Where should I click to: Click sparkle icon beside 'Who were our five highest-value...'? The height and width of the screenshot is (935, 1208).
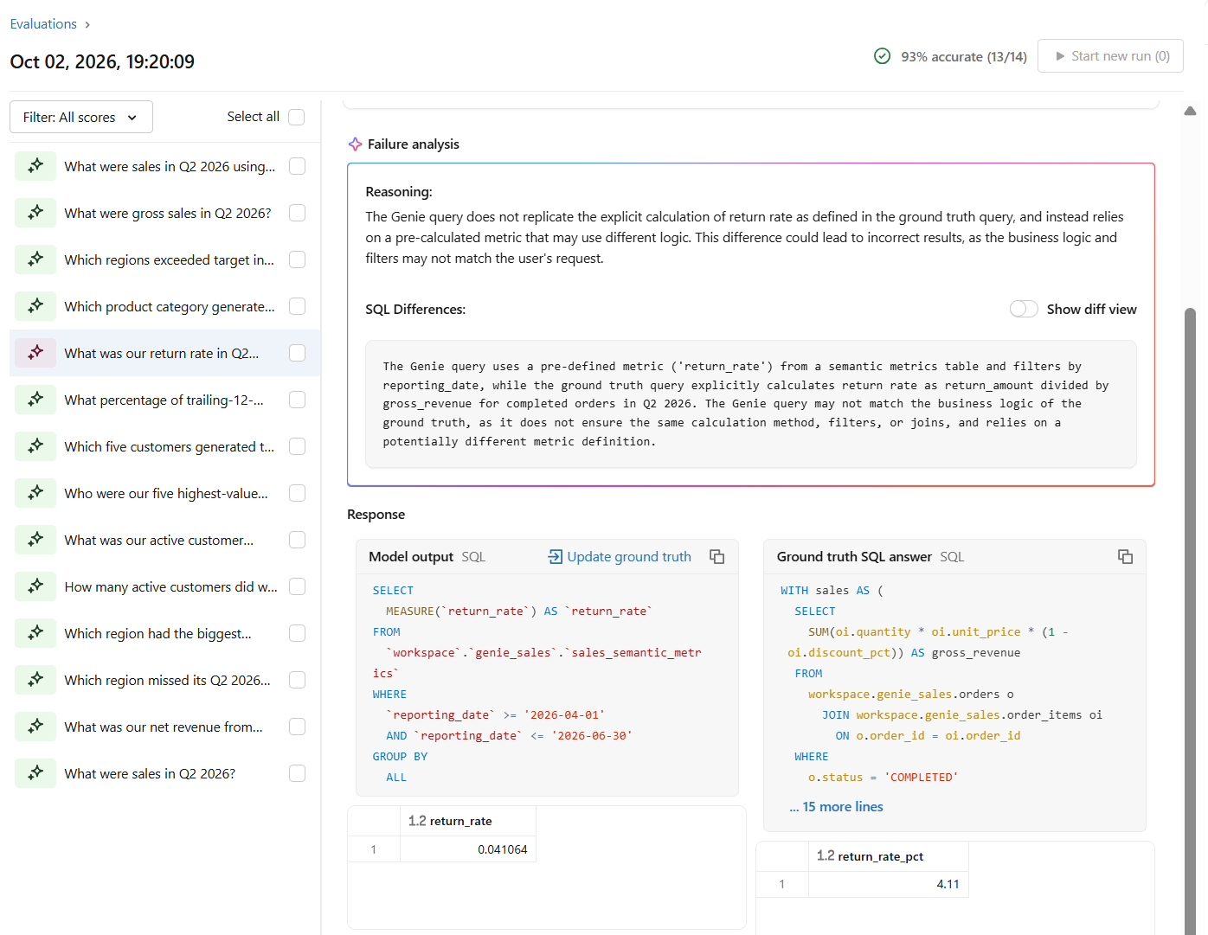click(35, 493)
